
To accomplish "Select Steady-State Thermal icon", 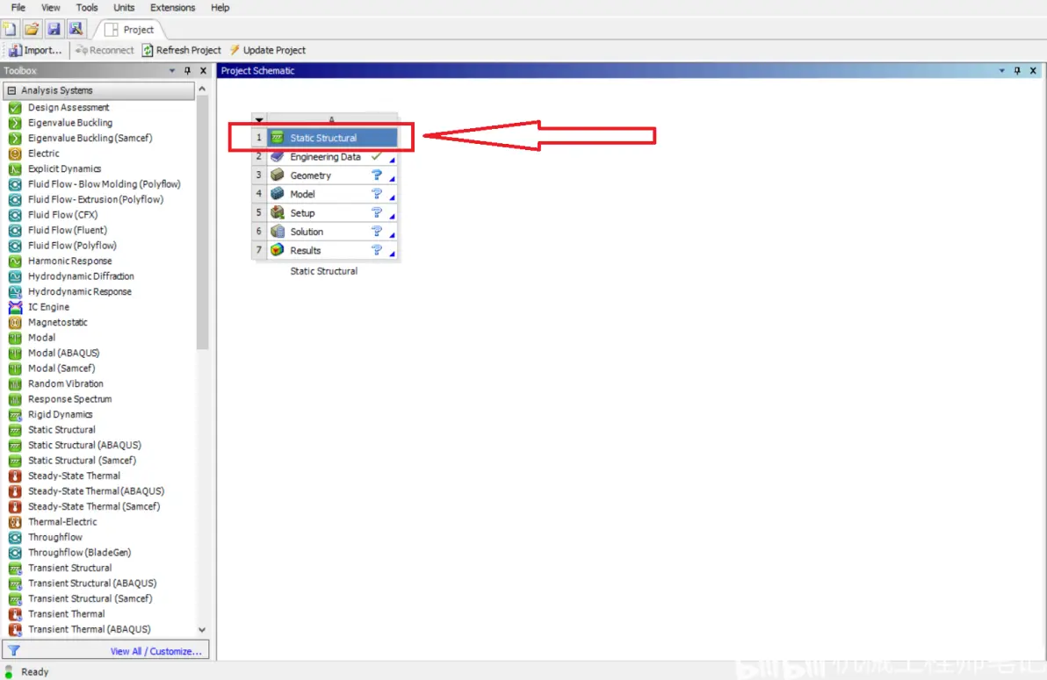I will 15,476.
